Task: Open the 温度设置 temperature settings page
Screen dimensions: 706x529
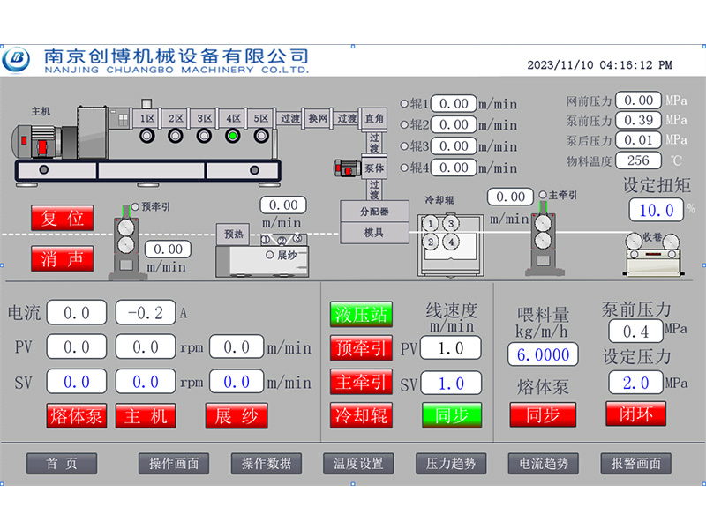Action: pyautogui.click(x=358, y=464)
